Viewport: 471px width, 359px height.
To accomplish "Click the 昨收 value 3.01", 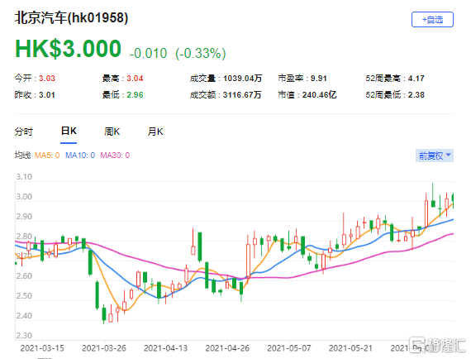I will tap(47, 95).
